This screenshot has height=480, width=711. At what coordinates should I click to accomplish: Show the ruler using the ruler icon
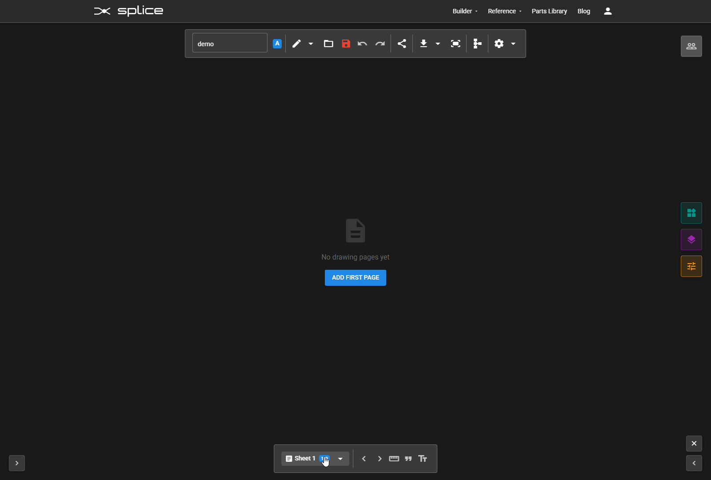pyautogui.click(x=394, y=458)
